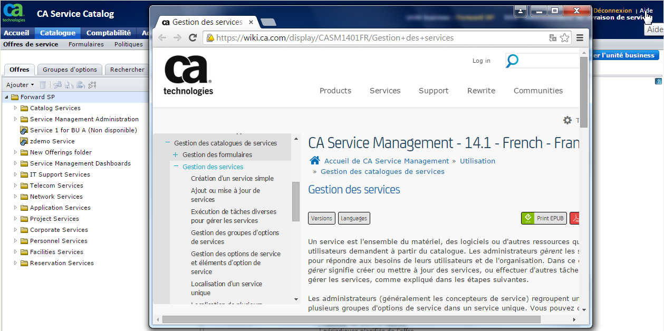This screenshot has width=664, height=331.
Task: Expand Gestion des formulaires in wiki sidebar
Action: (x=175, y=155)
